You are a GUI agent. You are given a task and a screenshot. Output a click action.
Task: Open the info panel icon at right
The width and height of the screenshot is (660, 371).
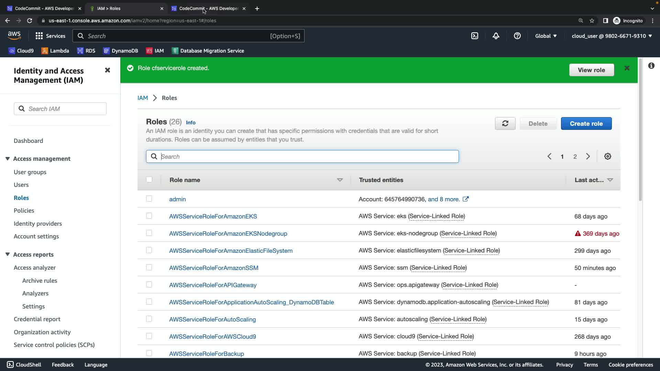(651, 66)
